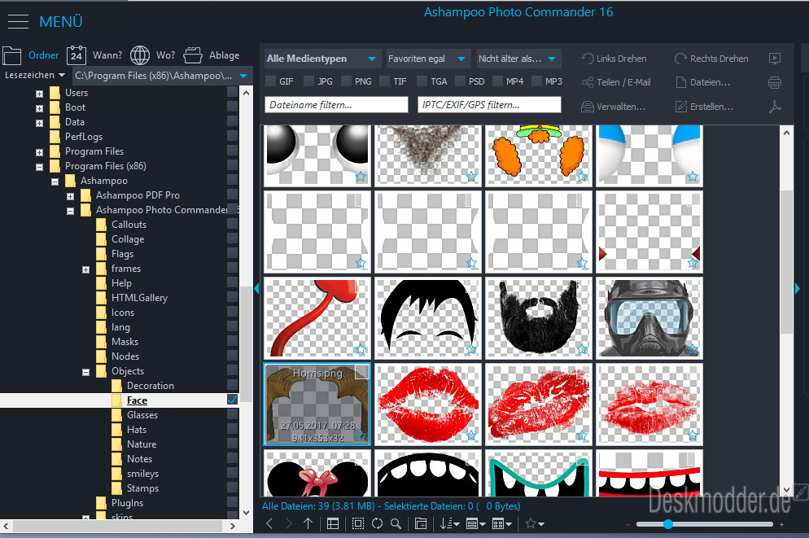
Task: Toggle favorite star on black hair thumbnail
Action: (x=471, y=349)
